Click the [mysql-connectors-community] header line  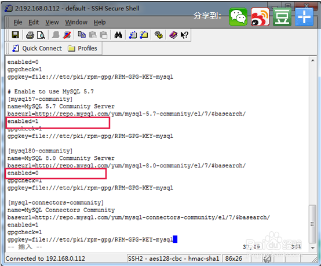click(x=56, y=203)
